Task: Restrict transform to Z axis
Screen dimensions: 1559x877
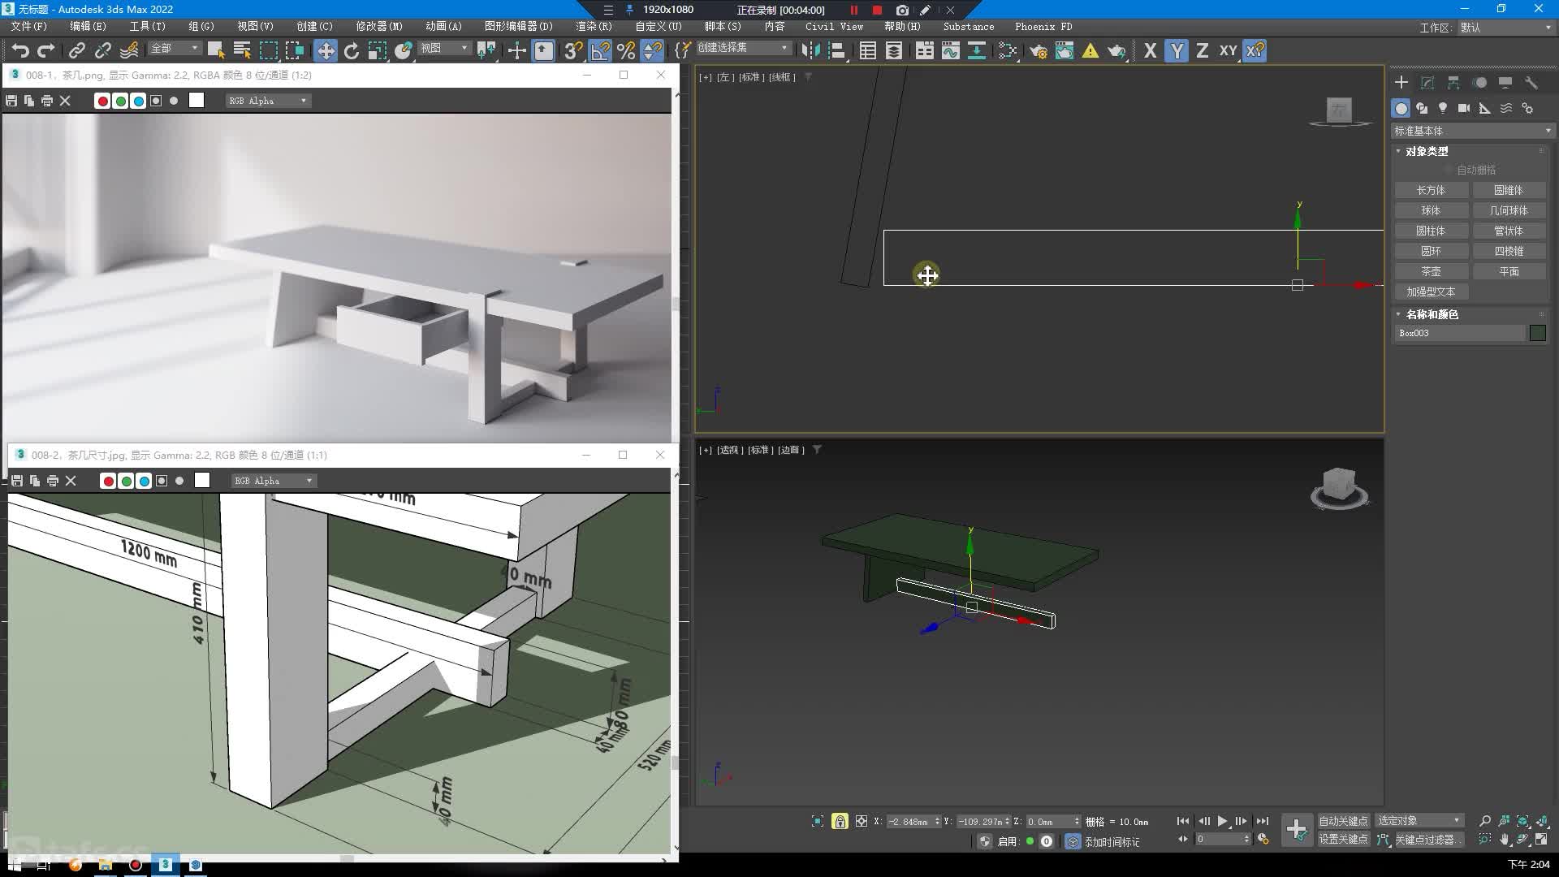Action: (1202, 50)
